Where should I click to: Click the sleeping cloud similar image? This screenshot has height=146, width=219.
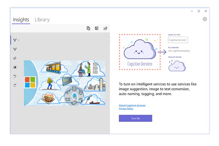[177, 66]
